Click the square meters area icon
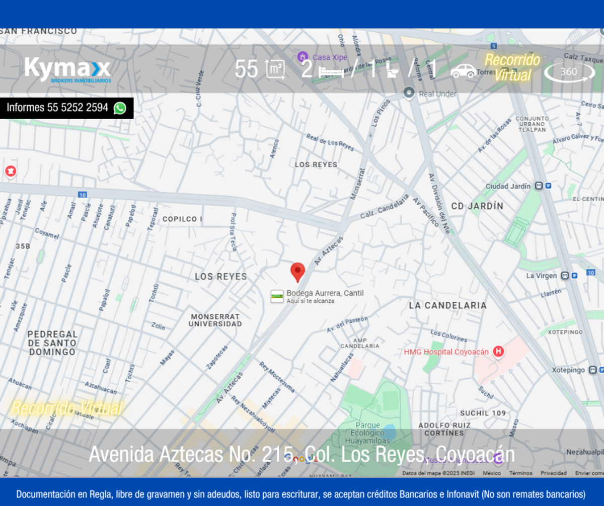This screenshot has height=506, width=604. click(275, 69)
